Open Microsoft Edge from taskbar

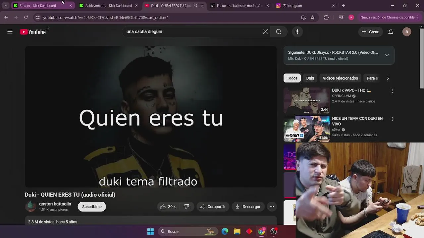click(x=225, y=231)
